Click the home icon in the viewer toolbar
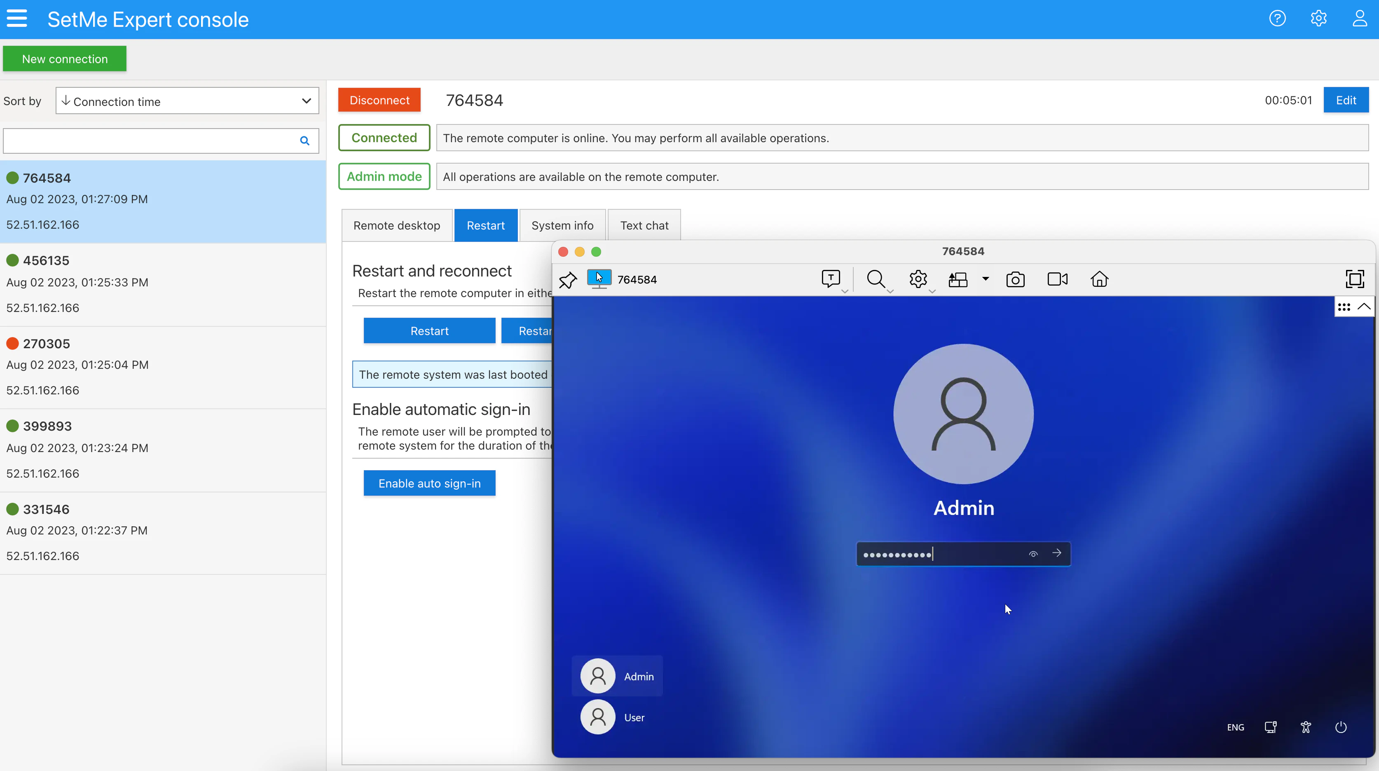1379x771 pixels. 1099,279
